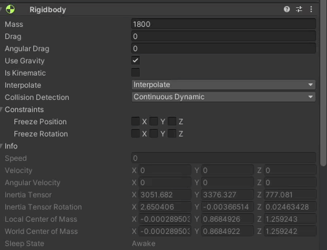The image size is (327, 250).
Task: Disable the Use Gravity checkbox
Action: coord(136,61)
